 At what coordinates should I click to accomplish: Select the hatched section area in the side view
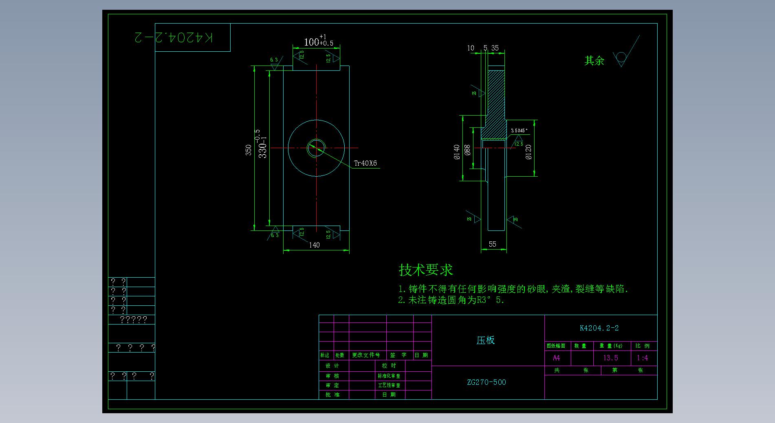496,105
